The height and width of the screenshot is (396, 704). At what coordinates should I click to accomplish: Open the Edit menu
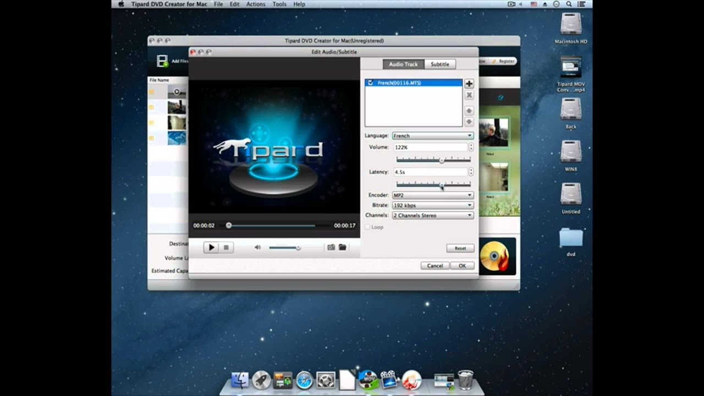[x=234, y=4]
